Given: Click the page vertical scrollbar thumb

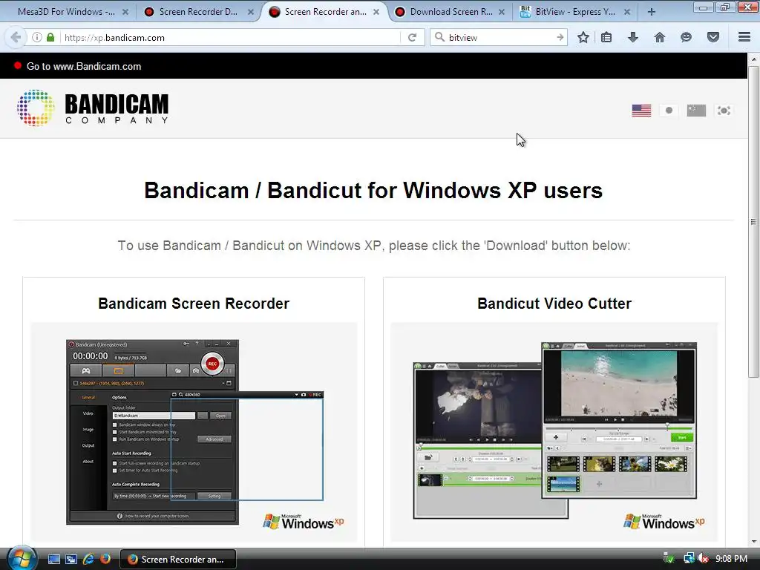Looking at the screenshot, I should tap(753, 221).
